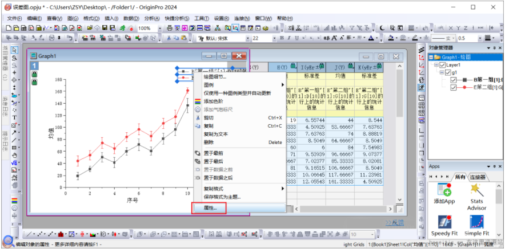Image resolution: width=505 pixels, height=249 pixels.
Task: Open the 格式(O) menu
Action: pos(91,18)
